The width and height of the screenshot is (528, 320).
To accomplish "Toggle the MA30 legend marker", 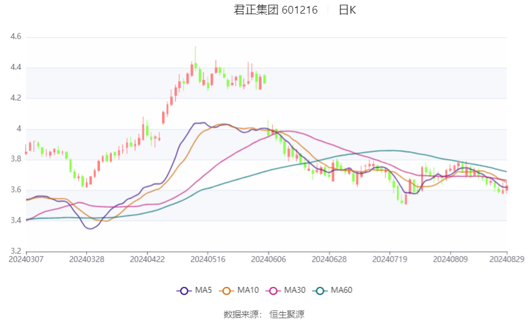I will coord(273,290).
